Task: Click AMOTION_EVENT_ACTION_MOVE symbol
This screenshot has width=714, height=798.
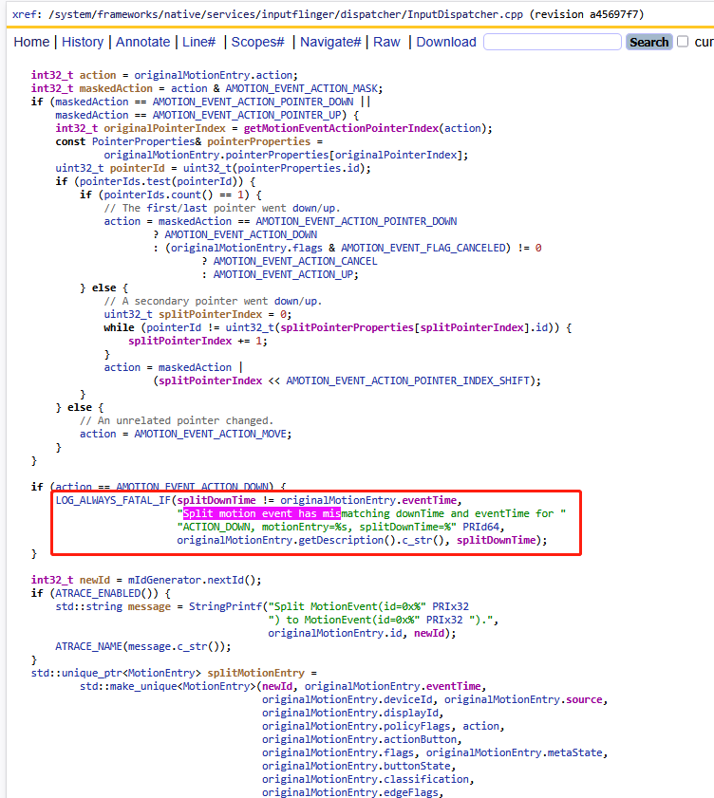Action: (211, 434)
